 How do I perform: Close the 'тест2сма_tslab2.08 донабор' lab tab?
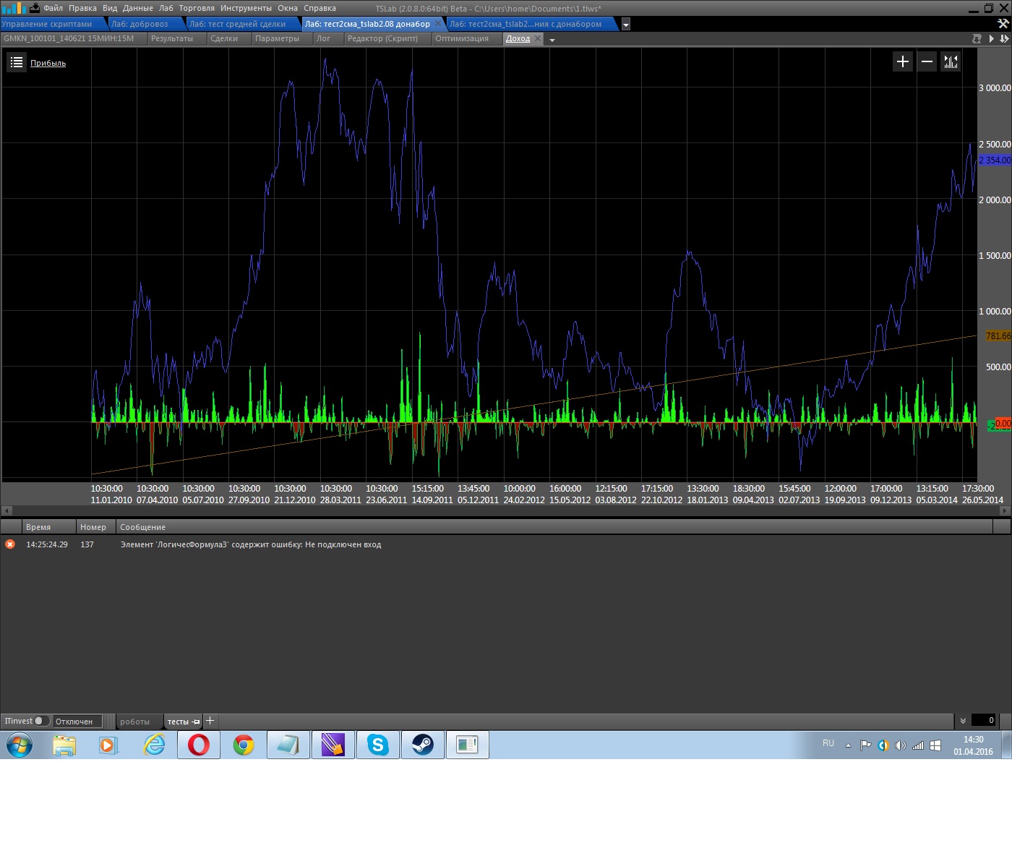[x=437, y=24]
